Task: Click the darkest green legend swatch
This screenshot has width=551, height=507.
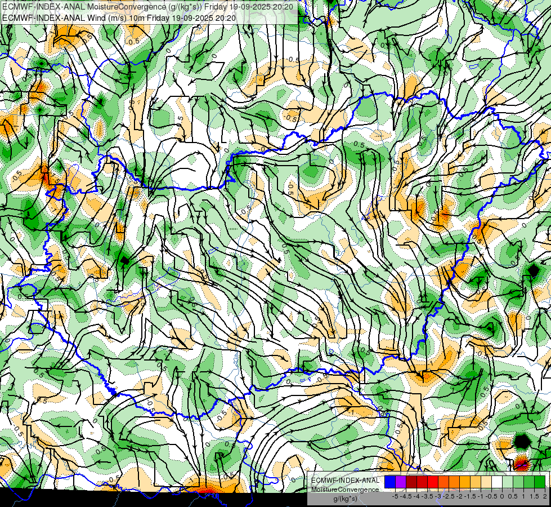Action: [x=540, y=482]
